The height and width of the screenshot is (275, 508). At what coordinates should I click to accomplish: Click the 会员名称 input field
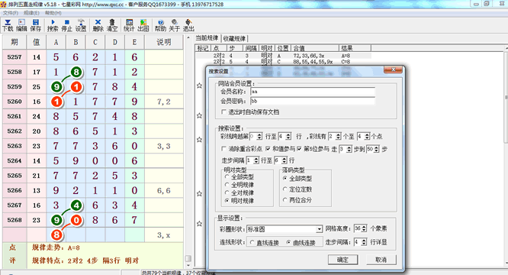click(313, 92)
